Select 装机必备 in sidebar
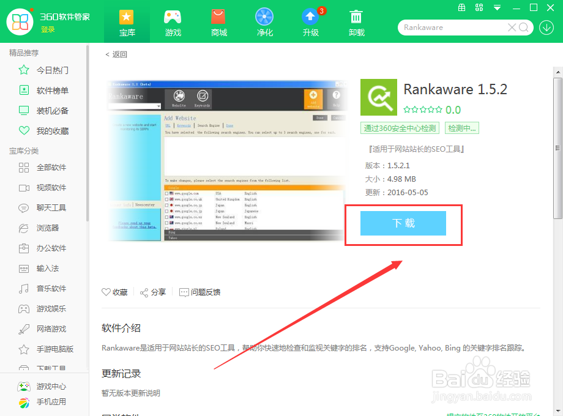The width and height of the screenshot is (563, 416). pyautogui.click(x=44, y=111)
